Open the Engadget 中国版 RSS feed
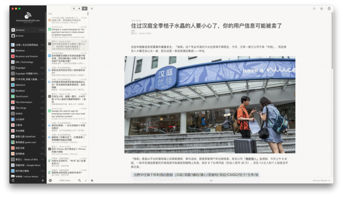 pos(28,73)
